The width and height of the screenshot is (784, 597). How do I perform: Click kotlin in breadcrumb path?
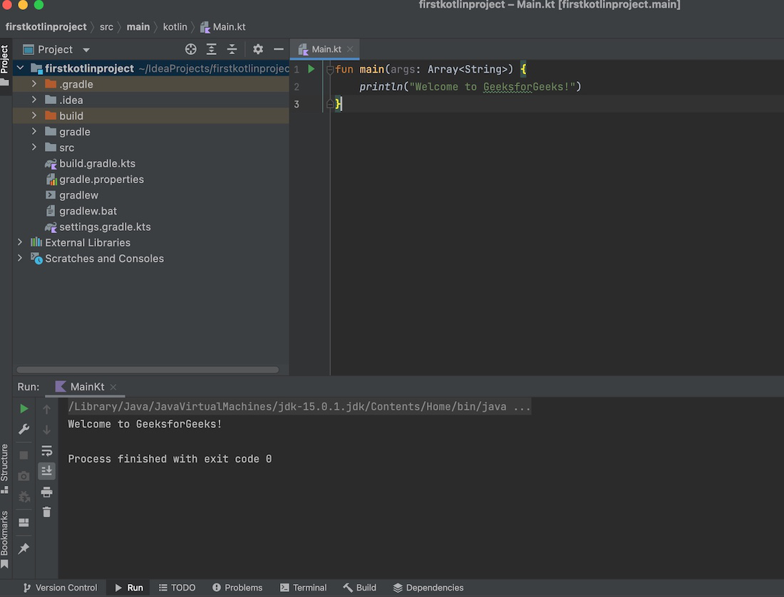point(175,27)
